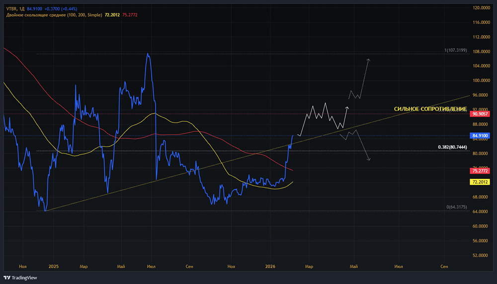Click the first Май label after 2025
The width and height of the screenshot is (497, 284).
[x=121, y=267]
